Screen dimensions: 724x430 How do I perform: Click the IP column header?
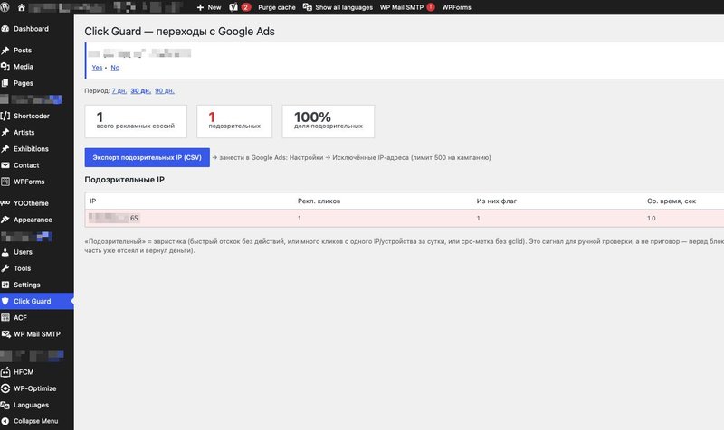tap(93, 201)
